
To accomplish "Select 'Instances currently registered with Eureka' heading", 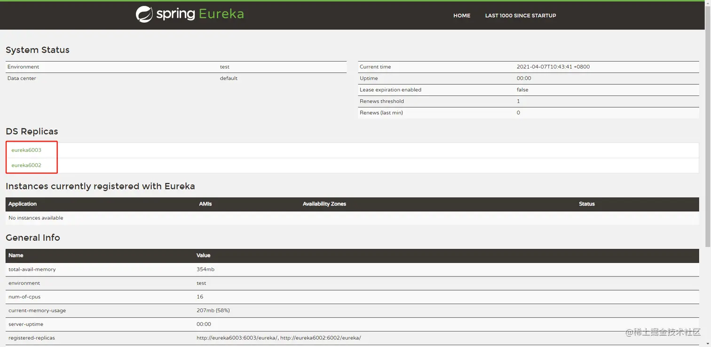I will 100,186.
